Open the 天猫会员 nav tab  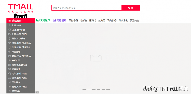point(73,20)
